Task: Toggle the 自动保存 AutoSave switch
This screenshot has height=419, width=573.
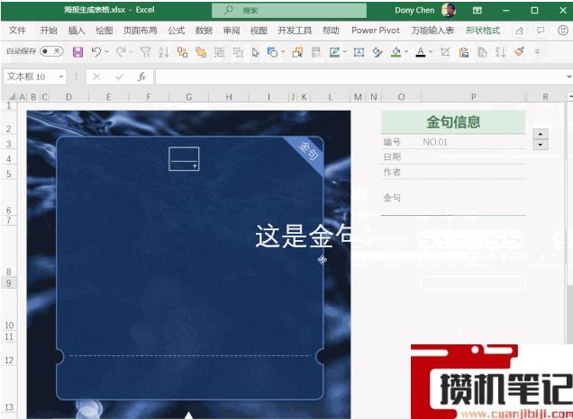Action: 51,51
